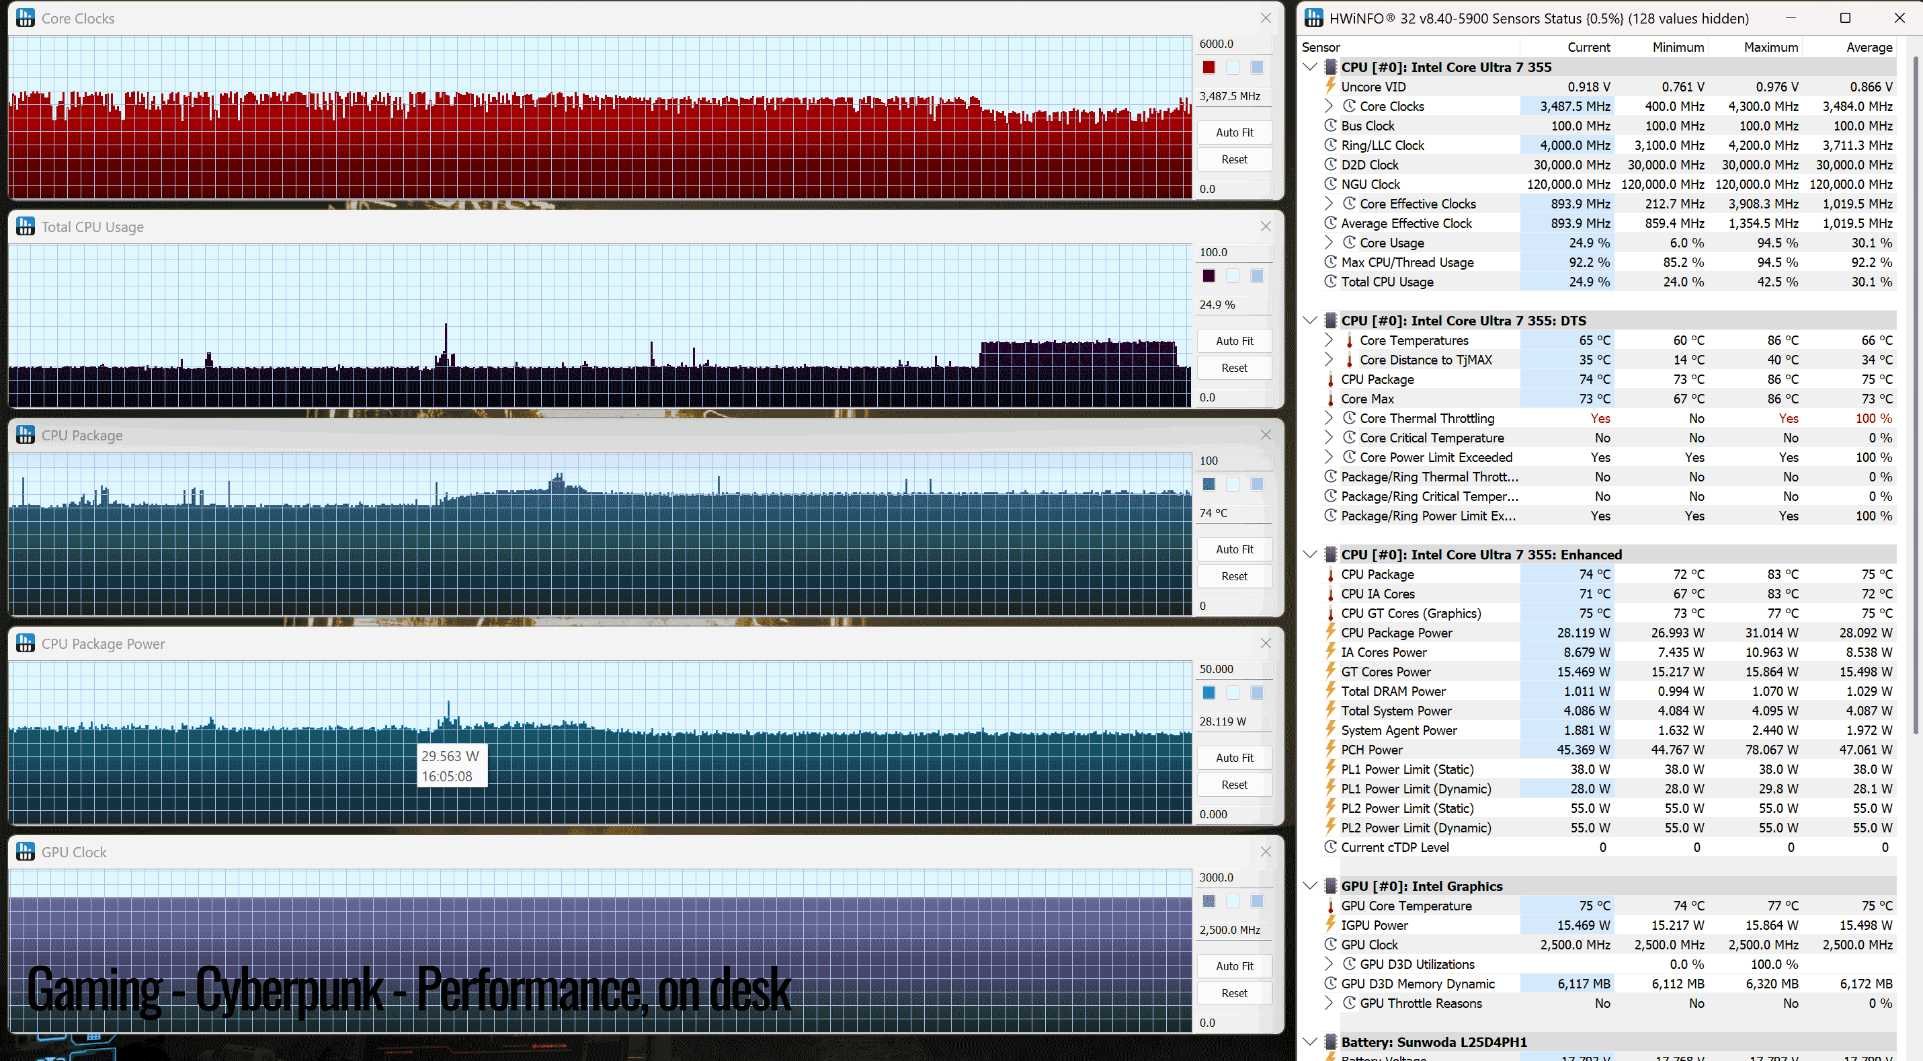Click the HWiNFO icon in Core Clocks graph title
Image resolution: width=1923 pixels, height=1061 pixels.
26,18
